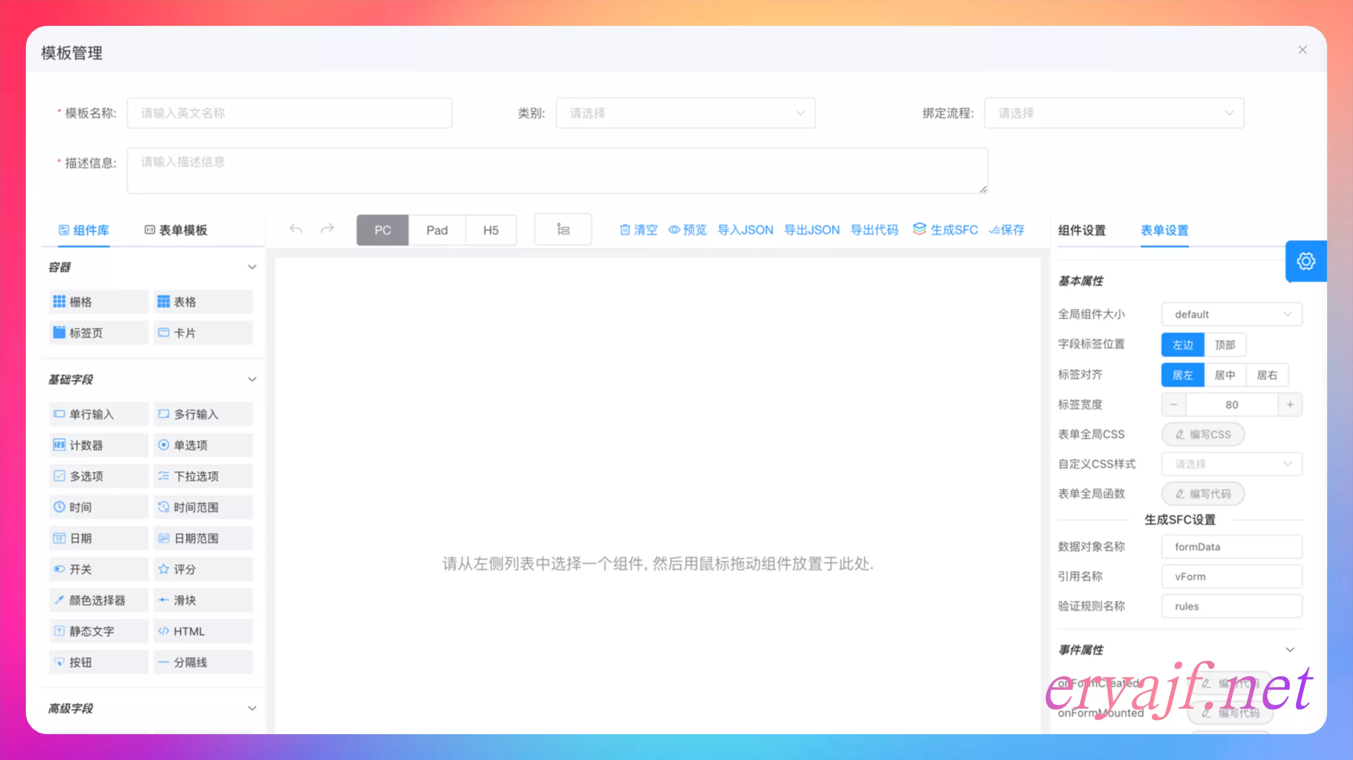Pick the 日期 date picker component
This screenshot has width=1353, height=760.
[x=99, y=538]
